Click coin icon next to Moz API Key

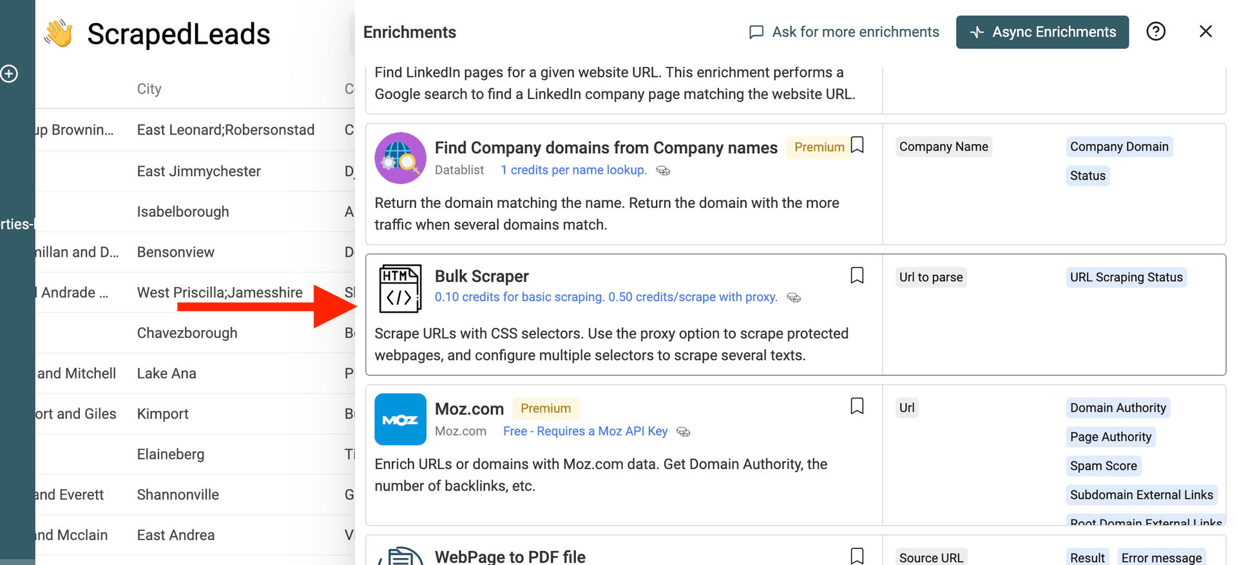pyautogui.click(x=684, y=432)
